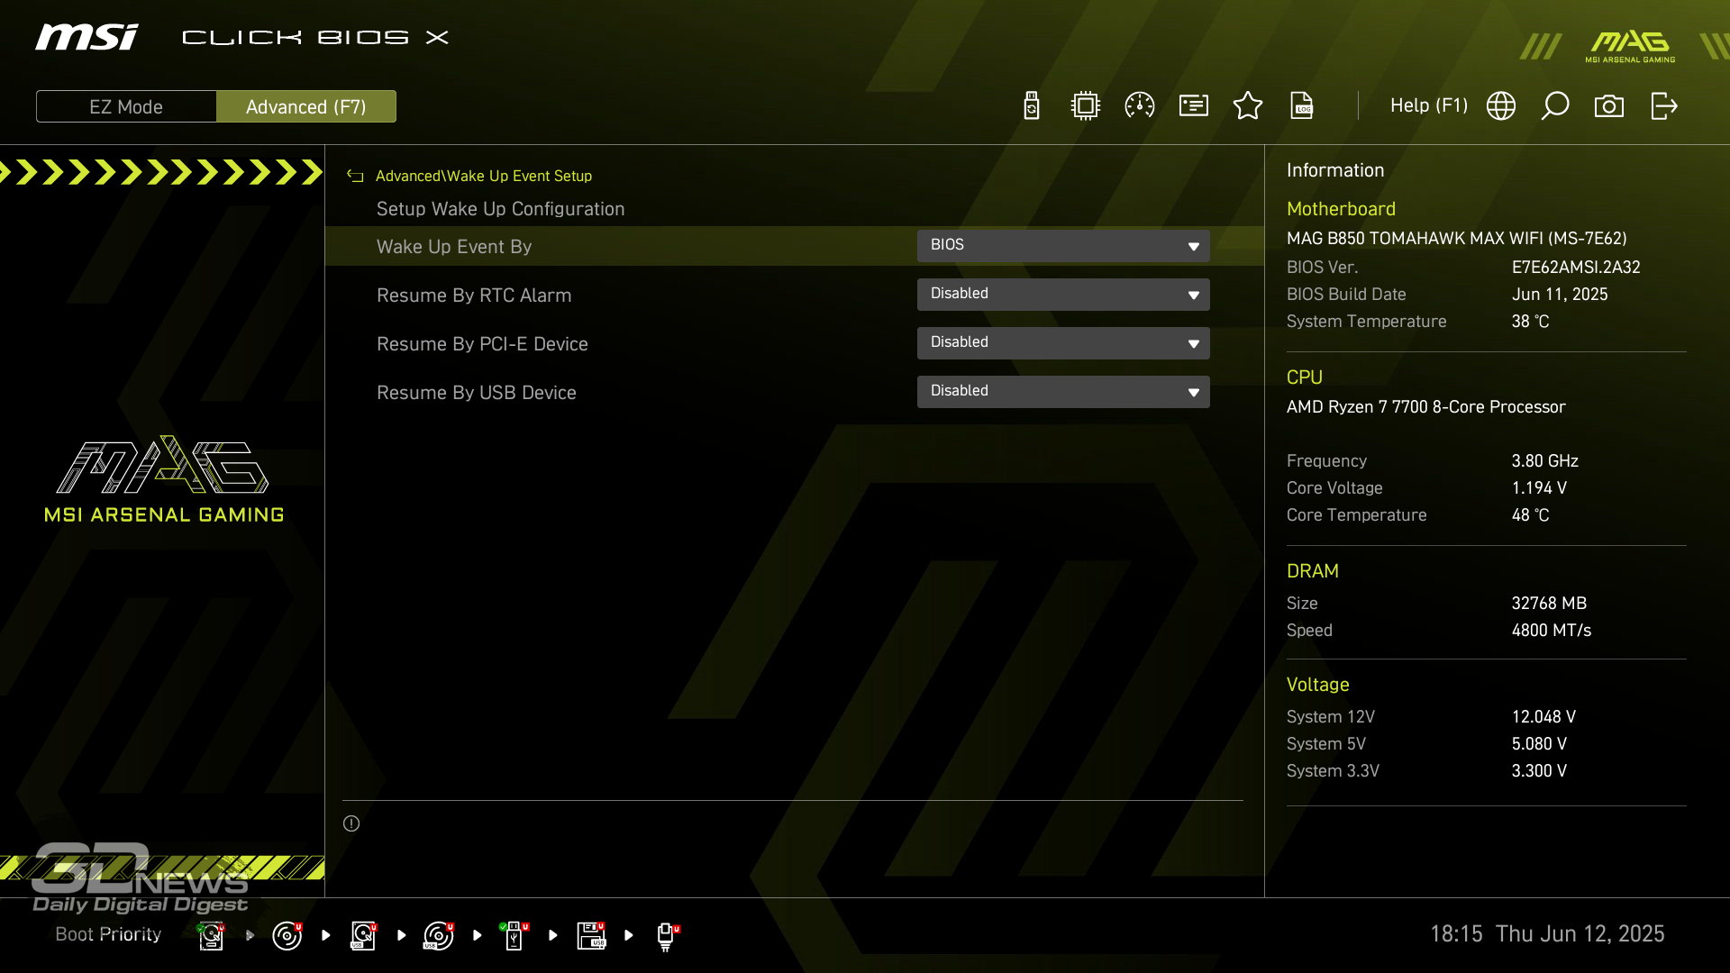Open the LOG file icon
The image size is (1730, 973).
pyautogui.click(x=1302, y=106)
